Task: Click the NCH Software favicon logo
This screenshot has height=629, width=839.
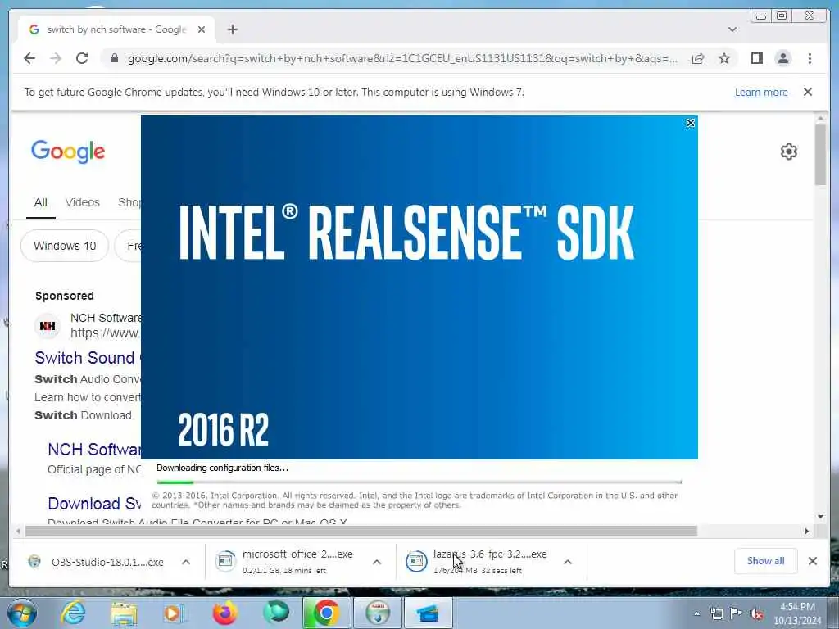Action: pyautogui.click(x=48, y=326)
